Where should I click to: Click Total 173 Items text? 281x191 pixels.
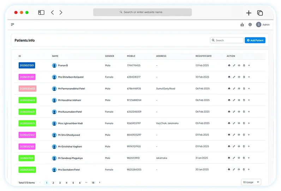pyautogui.click(x=27, y=183)
